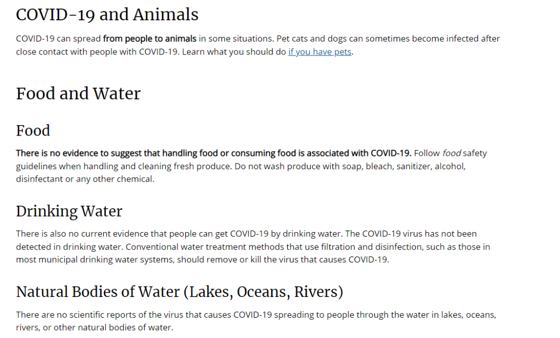Click 'most municipal drinking water systems' line
560x338 pixels.
tap(203, 260)
